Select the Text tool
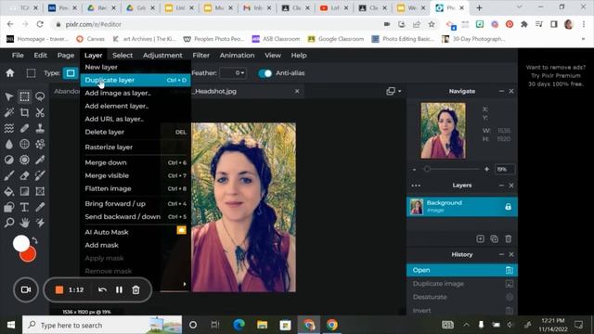594x334 pixels. point(25,207)
